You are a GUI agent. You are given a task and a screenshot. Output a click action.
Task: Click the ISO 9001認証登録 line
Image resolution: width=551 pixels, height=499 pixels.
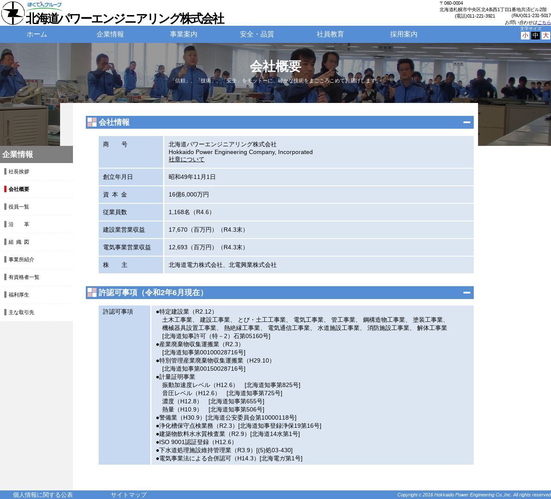coord(197,442)
